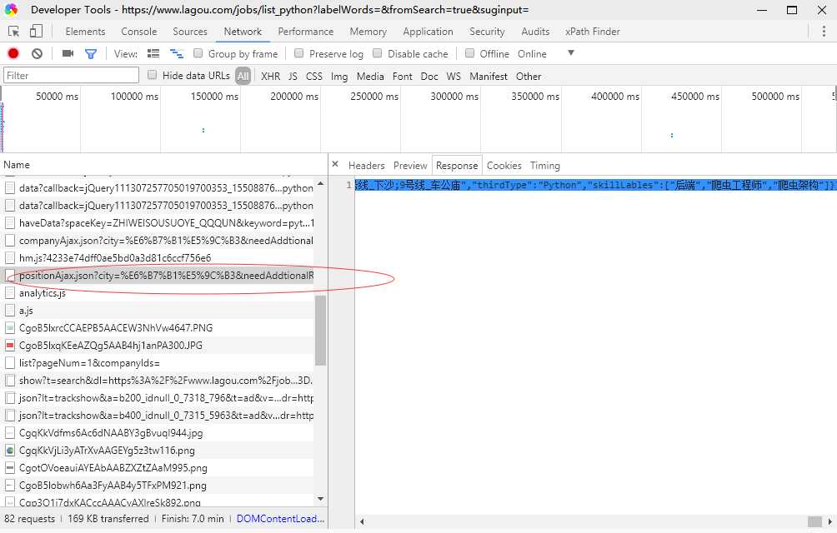This screenshot has width=837, height=533.
Task: Open the Application tab
Action: tap(429, 32)
